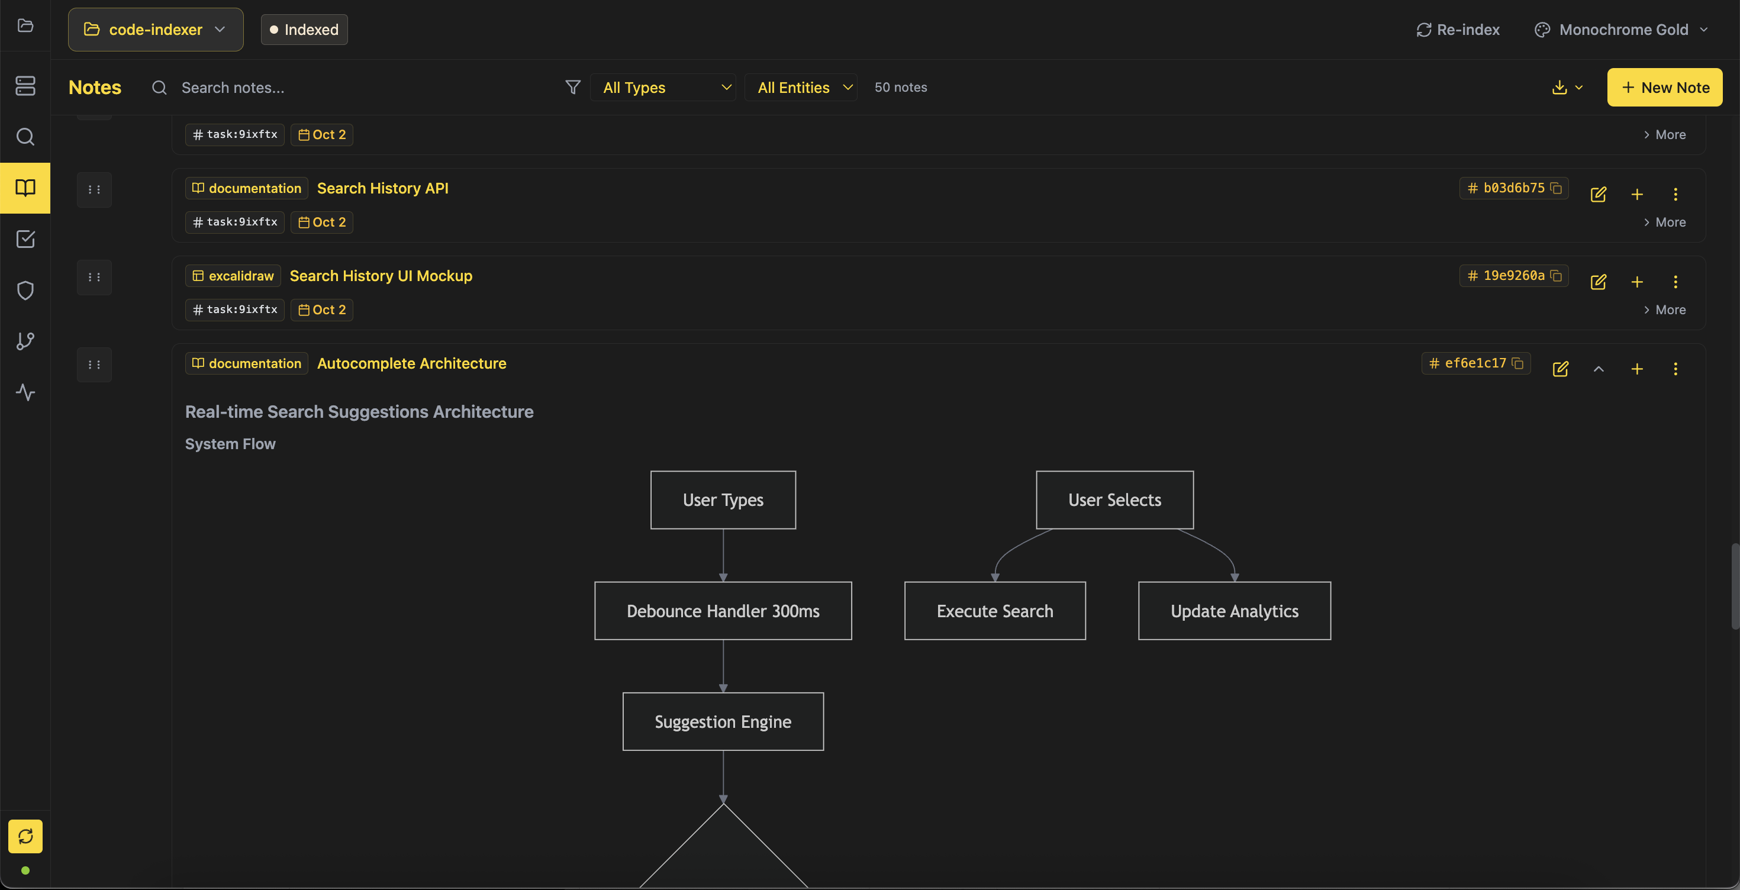Screen dimensions: 1740x890
Task: Open the code-indexer project selector
Action: tap(155, 30)
